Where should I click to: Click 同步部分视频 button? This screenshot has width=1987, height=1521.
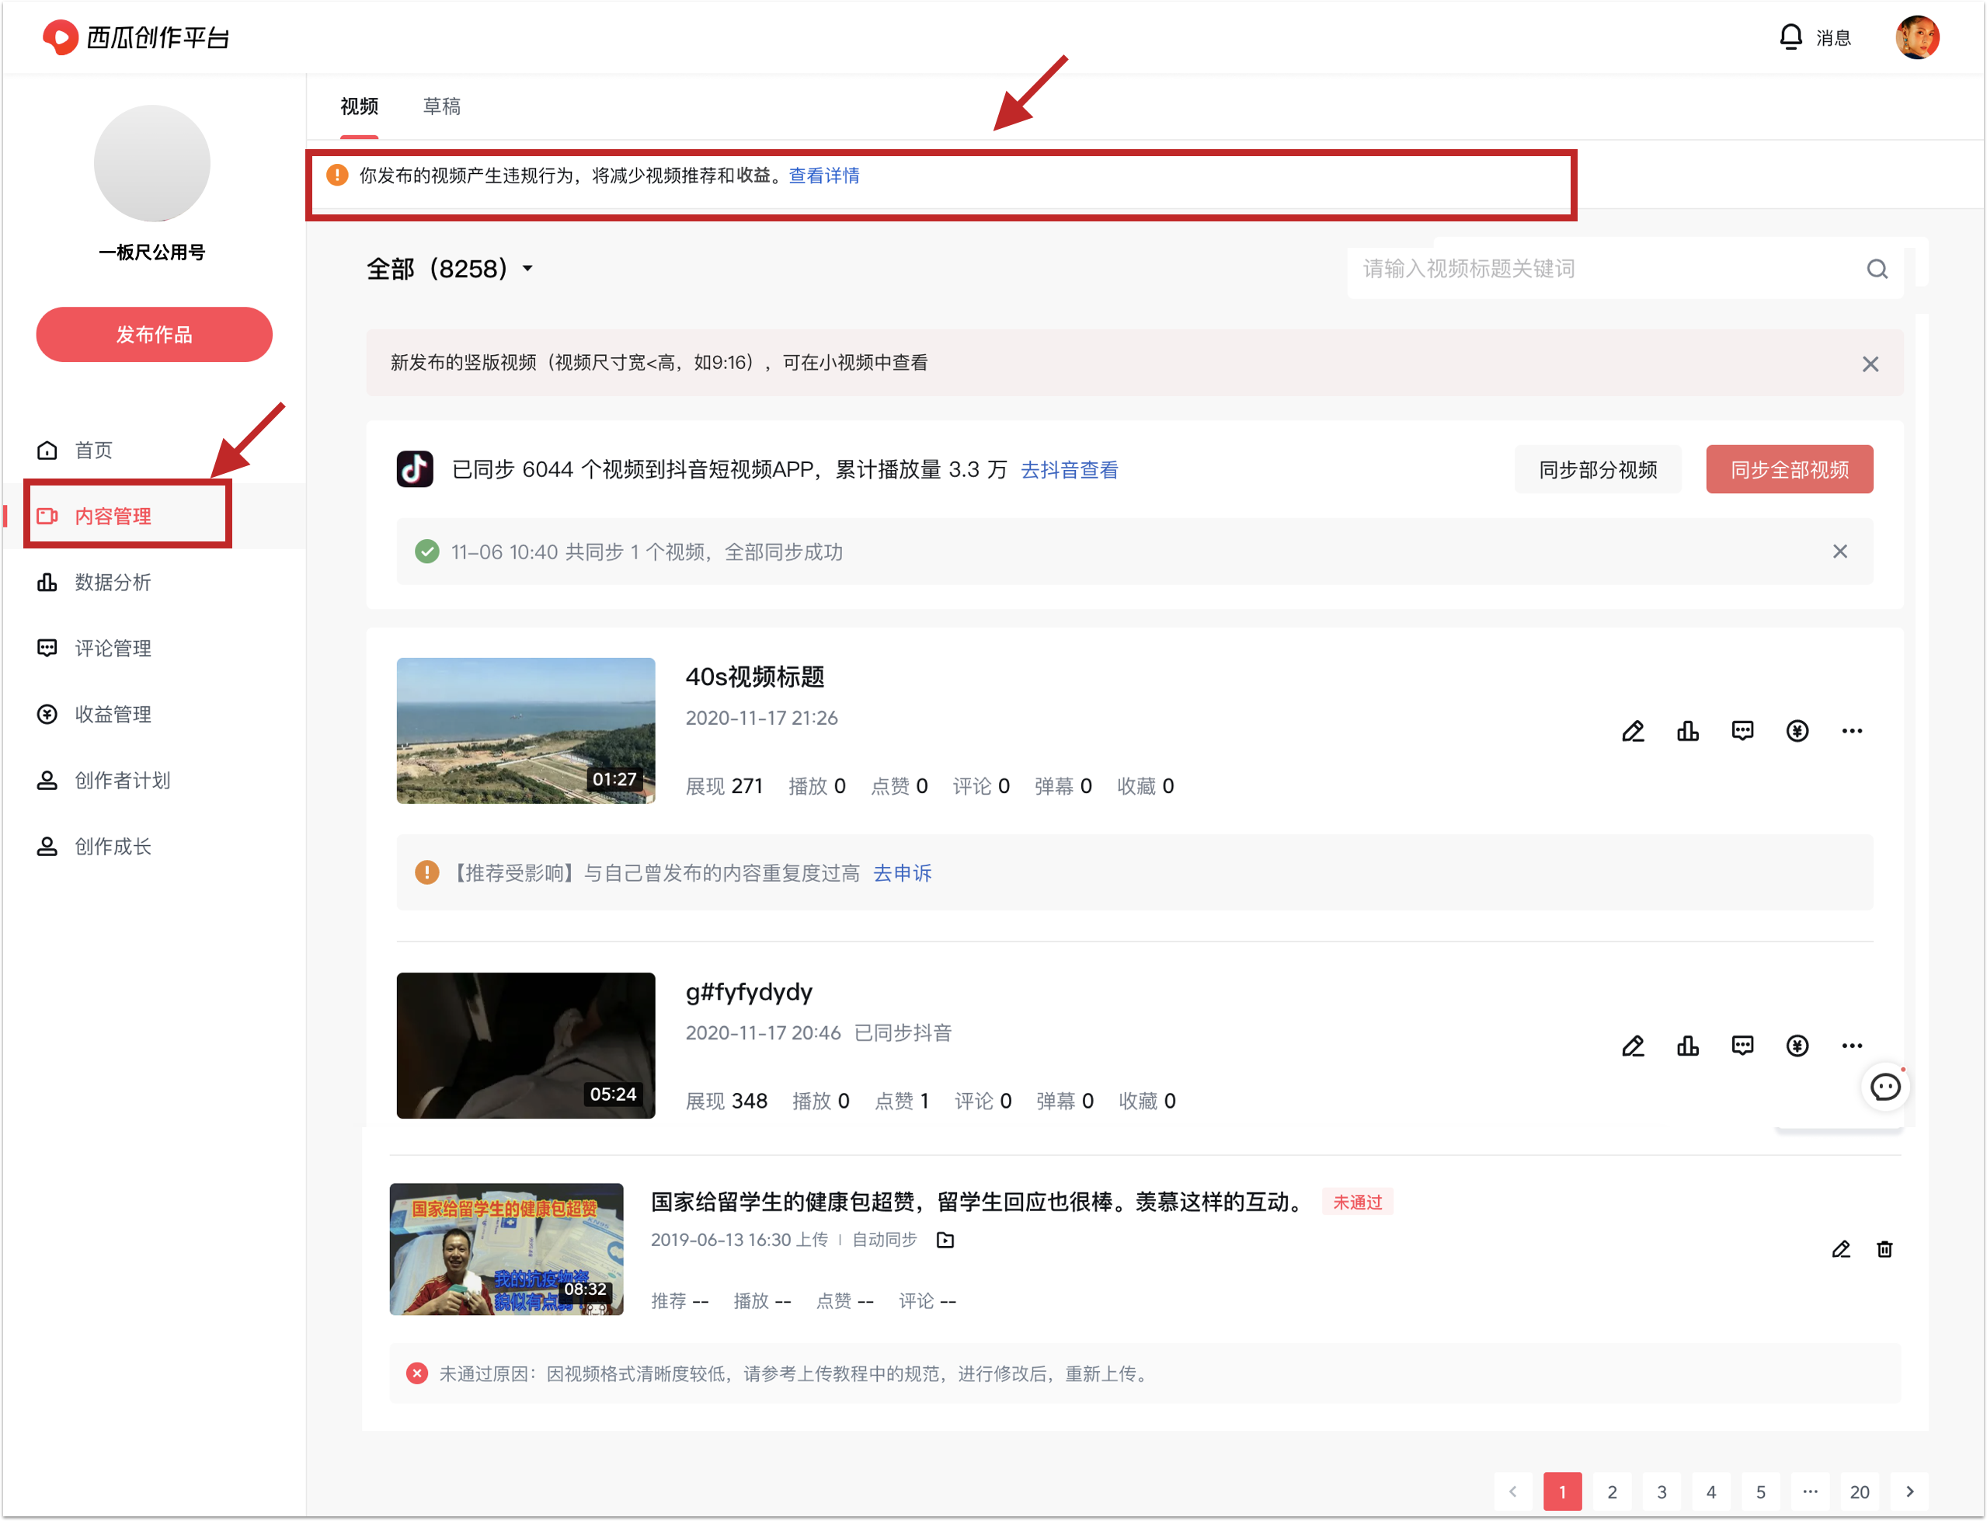pyautogui.click(x=1598, y=469)
